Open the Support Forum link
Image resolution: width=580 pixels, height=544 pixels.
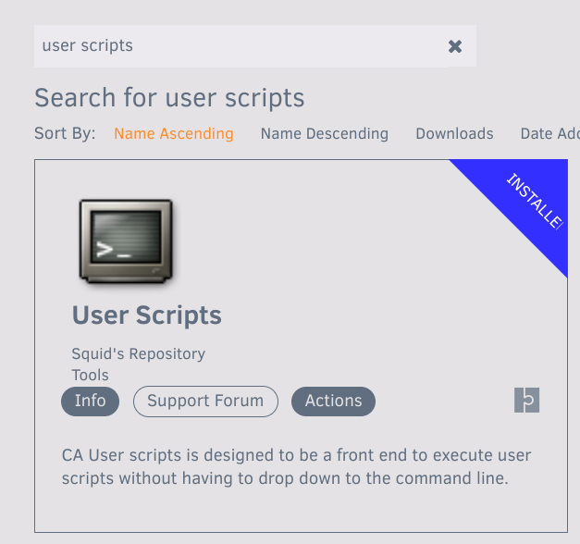pos(205,402)
